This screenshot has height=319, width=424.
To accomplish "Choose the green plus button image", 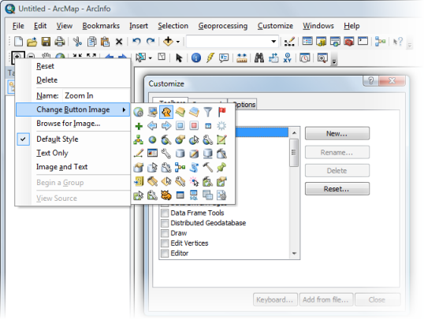I will click(x=139, y=126).
